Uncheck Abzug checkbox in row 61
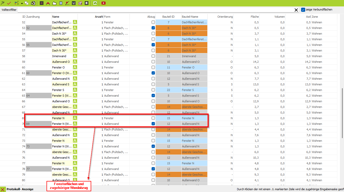Image resolution: width=344 pixels, height=192 pixels. (153, 73)
